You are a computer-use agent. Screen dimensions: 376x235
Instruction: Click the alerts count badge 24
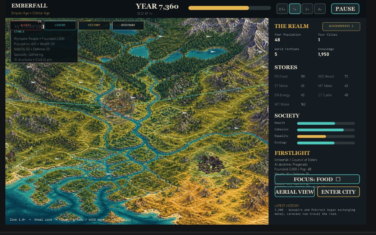point(39,22)
